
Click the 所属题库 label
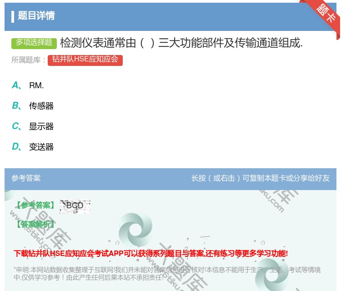pyautogui.click(x=28, y=60)
